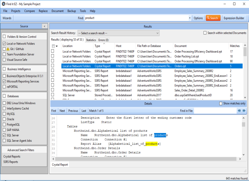Toggle Business Intelligence group checkbox

pyautogui.click(x=4, y=69)
